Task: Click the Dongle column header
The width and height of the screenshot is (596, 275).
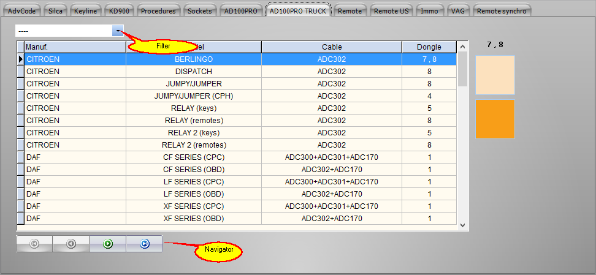Action: pos(429,47)
